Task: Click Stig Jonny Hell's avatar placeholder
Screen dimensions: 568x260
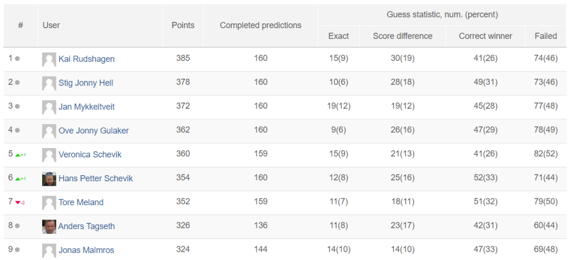Action: [x=49, y=83]
